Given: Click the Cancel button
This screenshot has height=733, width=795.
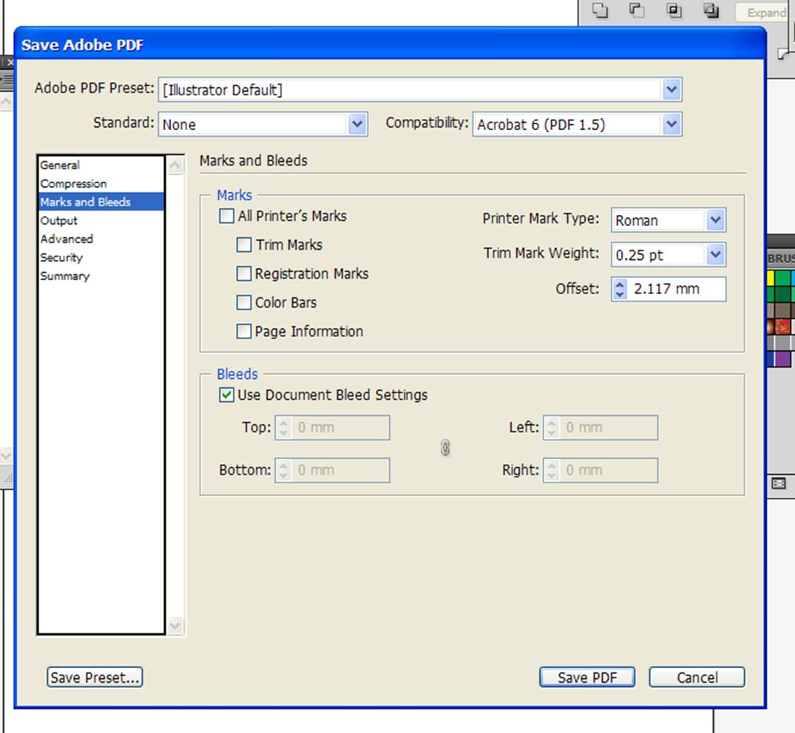Looking at the screenshot, I should pyautogui.click(x=697, y=678).
